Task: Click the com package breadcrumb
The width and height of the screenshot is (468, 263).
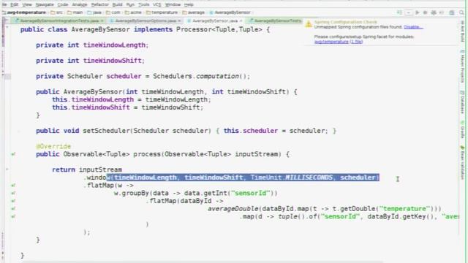Action: click(x=113, y=12)
